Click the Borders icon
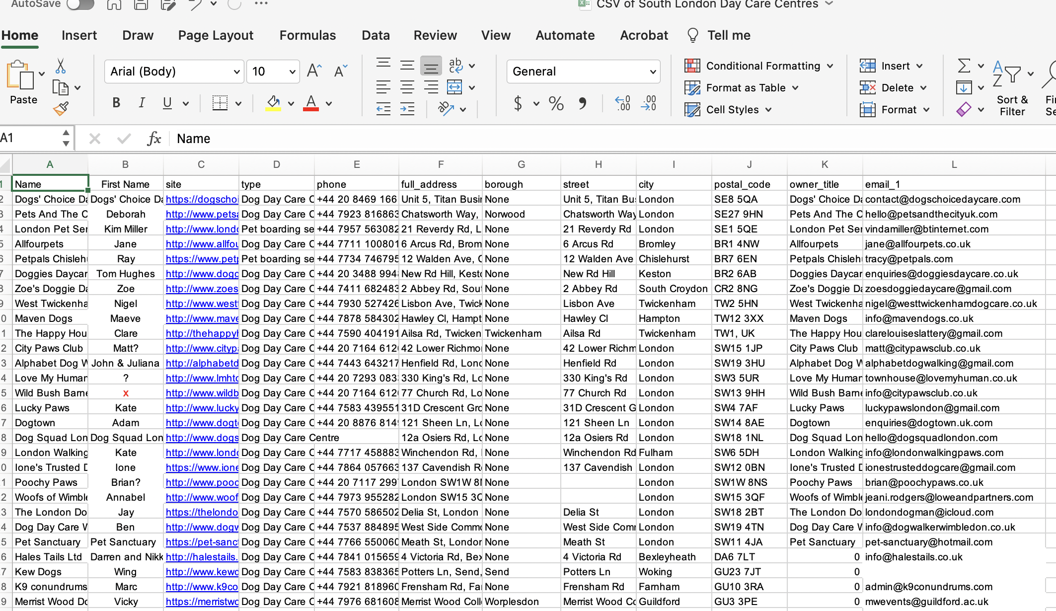The image size is (1056, 611). point(220,103)
